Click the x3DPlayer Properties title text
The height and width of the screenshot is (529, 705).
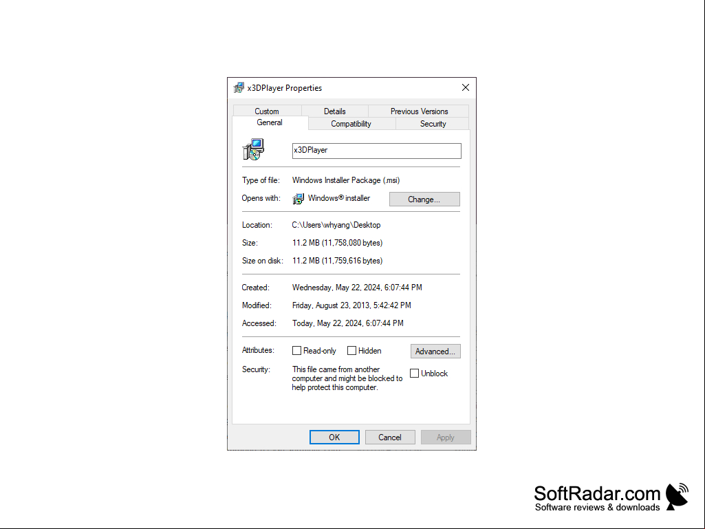(285, 88)
